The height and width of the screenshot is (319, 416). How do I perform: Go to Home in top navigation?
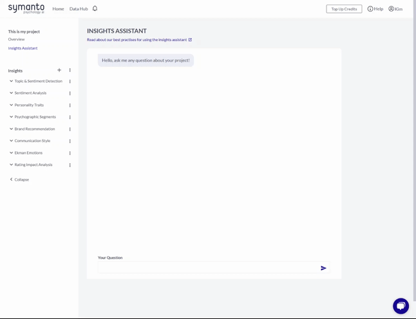[x=58, y=9]
